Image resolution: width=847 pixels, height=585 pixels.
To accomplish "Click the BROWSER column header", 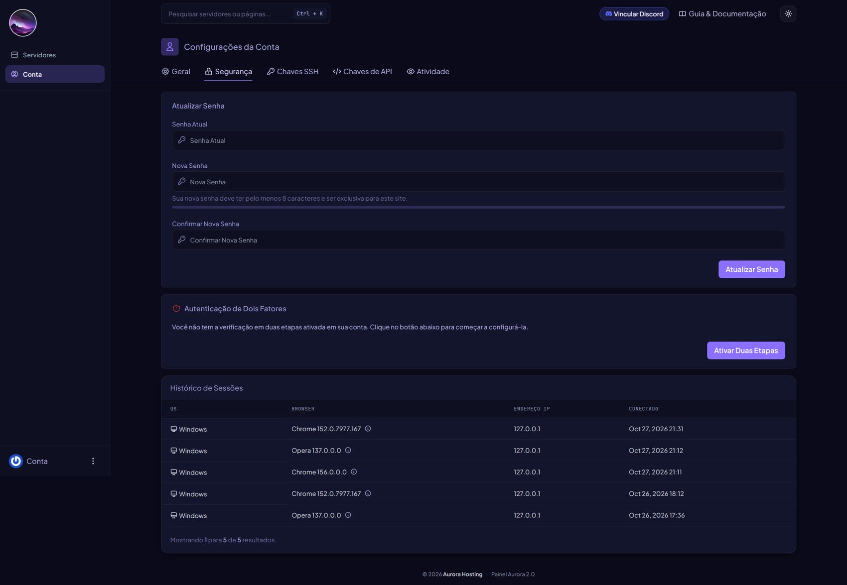I will pos(303,409).
